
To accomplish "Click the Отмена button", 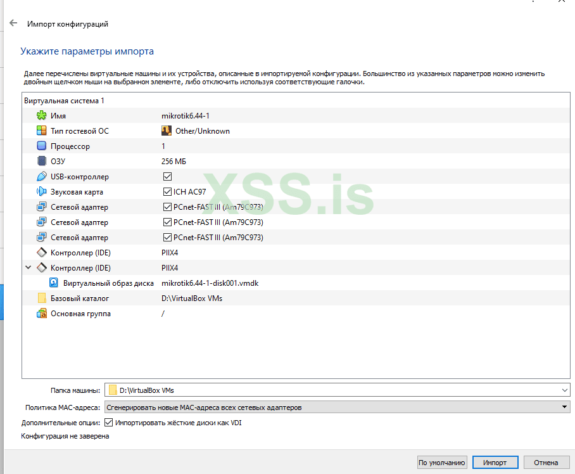I will (546, 463).
